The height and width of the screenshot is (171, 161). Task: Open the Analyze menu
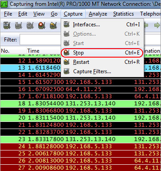click(x=98, y=14)
